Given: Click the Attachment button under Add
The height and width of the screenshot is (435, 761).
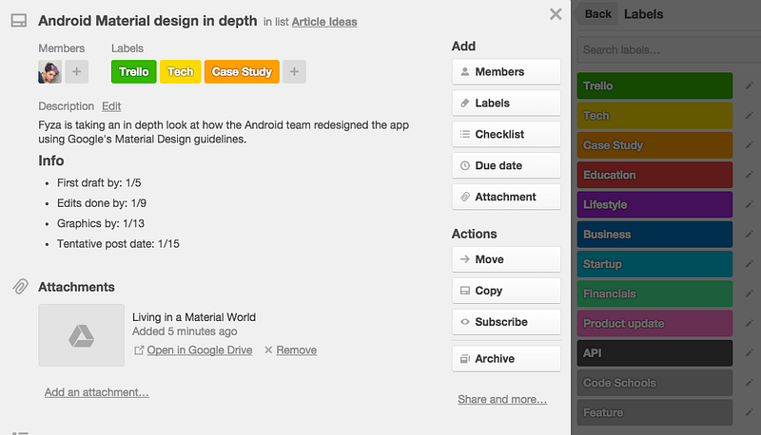Looking at the screenshot, I should point(506,197).
